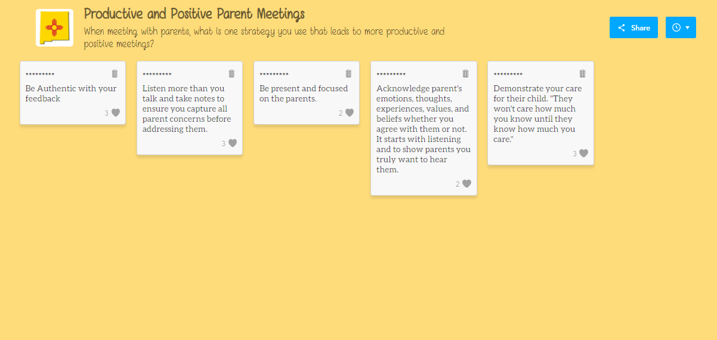717x340 pixels.
Task: Like the "Acknowledge parent's emotions" card
Action: point(466,184)
